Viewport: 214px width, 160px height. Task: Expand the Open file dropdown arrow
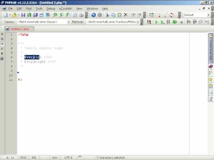(19, 15)
